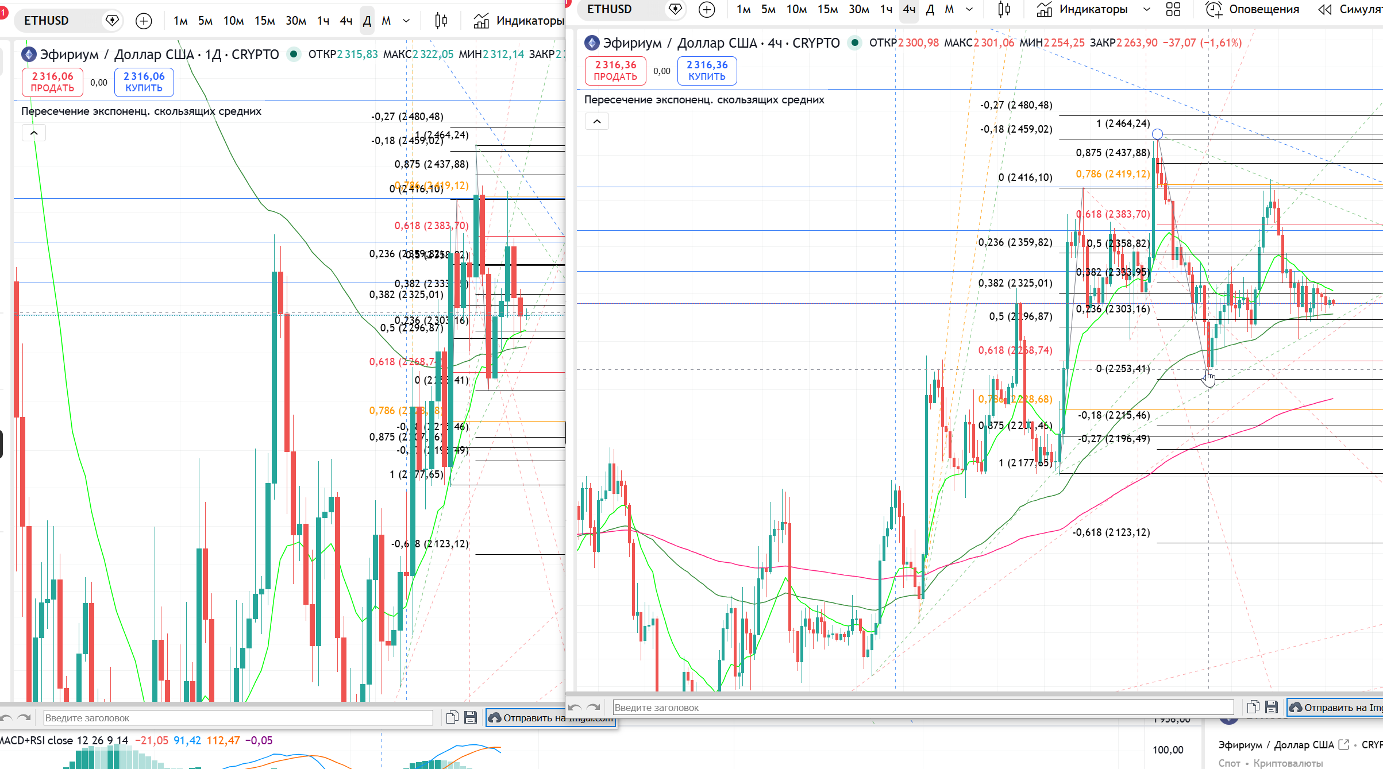Click the add symbol plus icon in left chart
1383x769 pixels.
click(x=144, y=21)
